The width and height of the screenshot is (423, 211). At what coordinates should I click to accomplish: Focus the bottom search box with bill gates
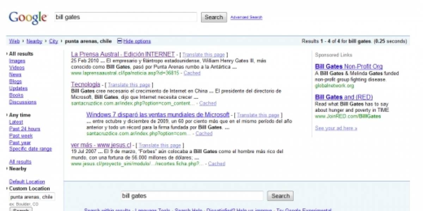[192, 196]
